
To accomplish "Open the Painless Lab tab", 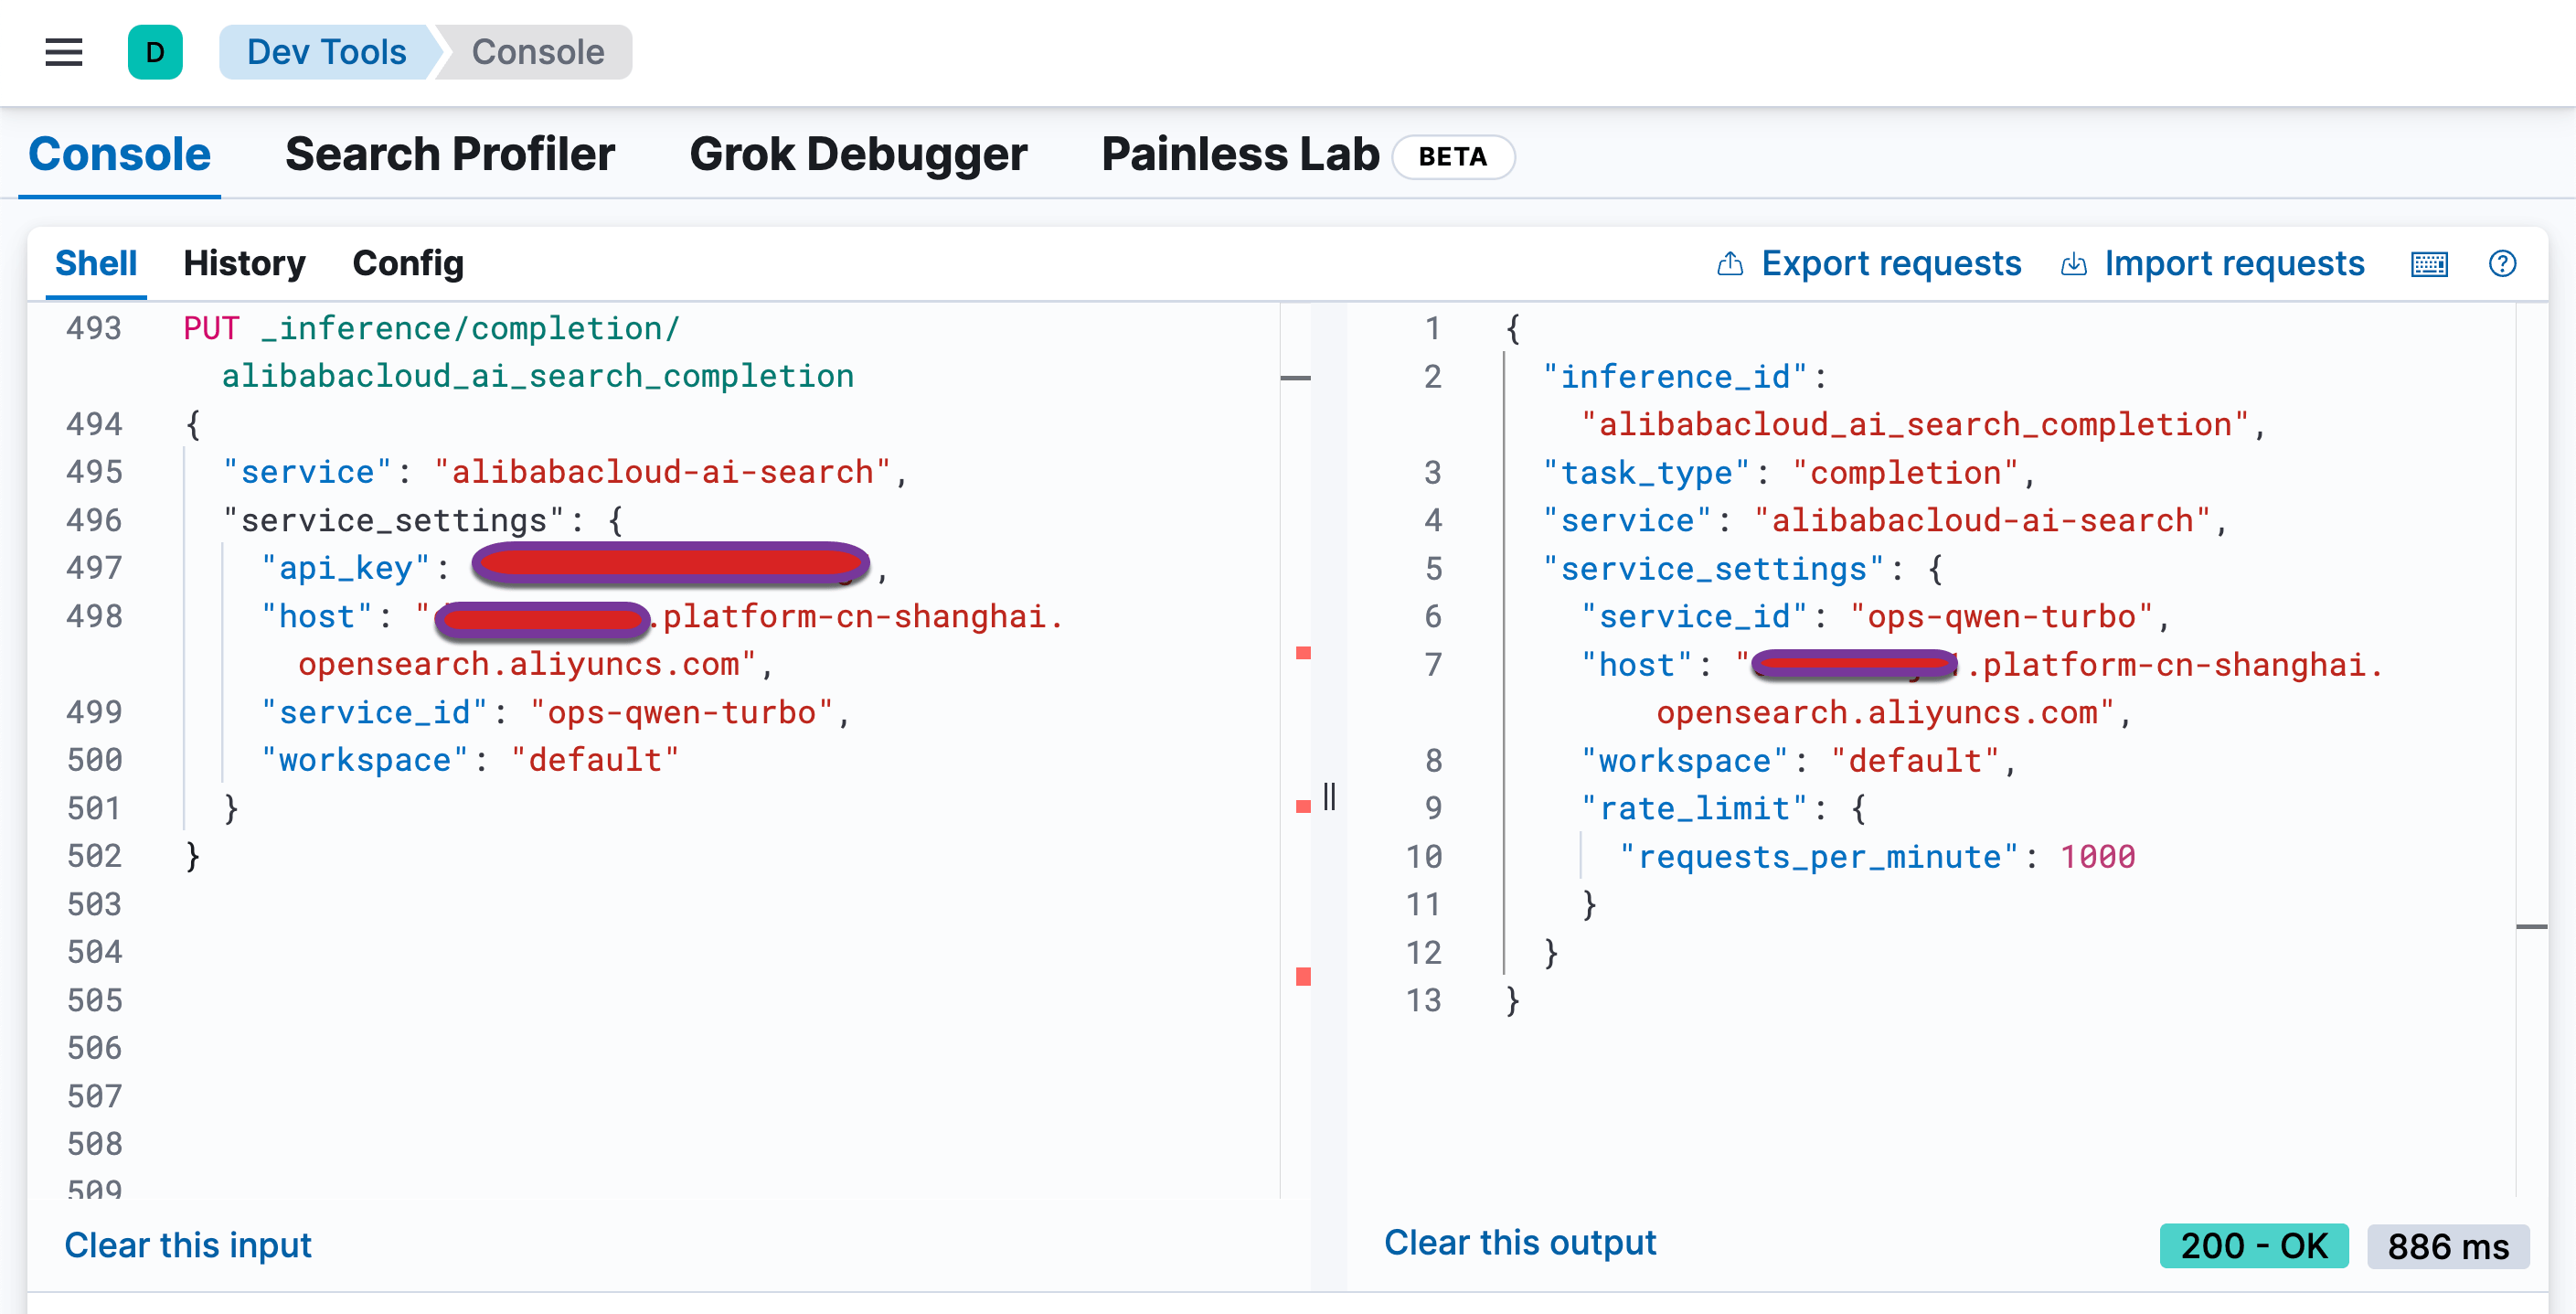I will tap(1239, 155).
